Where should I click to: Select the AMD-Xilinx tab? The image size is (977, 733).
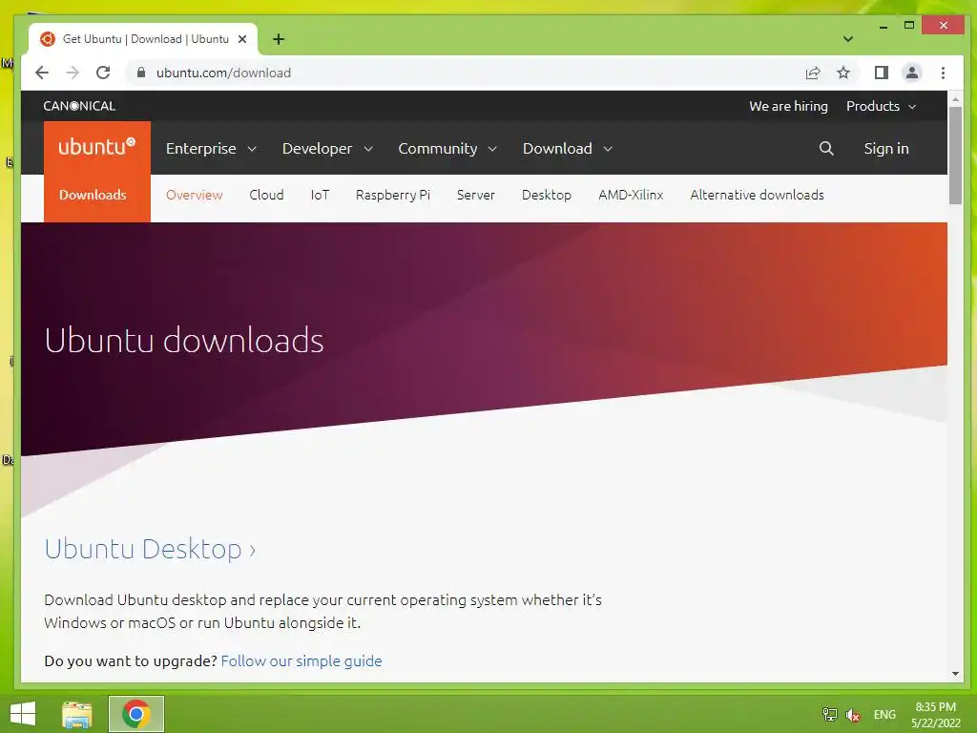631,195
